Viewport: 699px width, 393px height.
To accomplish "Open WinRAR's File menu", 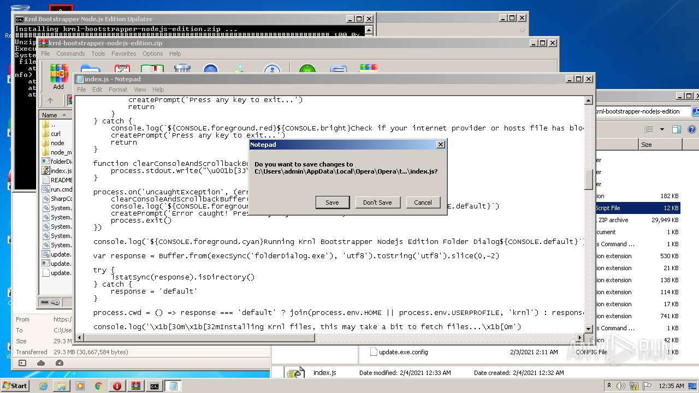I will [x=45, y=53].
